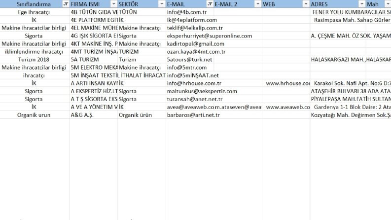The image size is (391, 220).
Task: Select the email 'info@5mtr.com'
Action: 187,68
